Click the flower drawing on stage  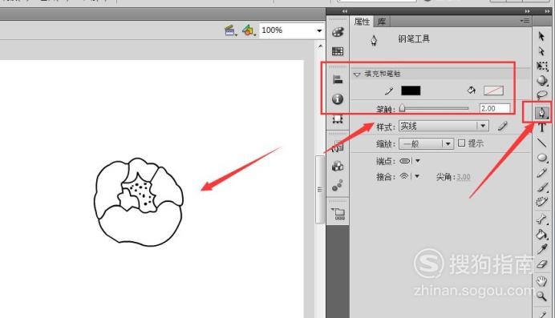(x=139, y=202)
